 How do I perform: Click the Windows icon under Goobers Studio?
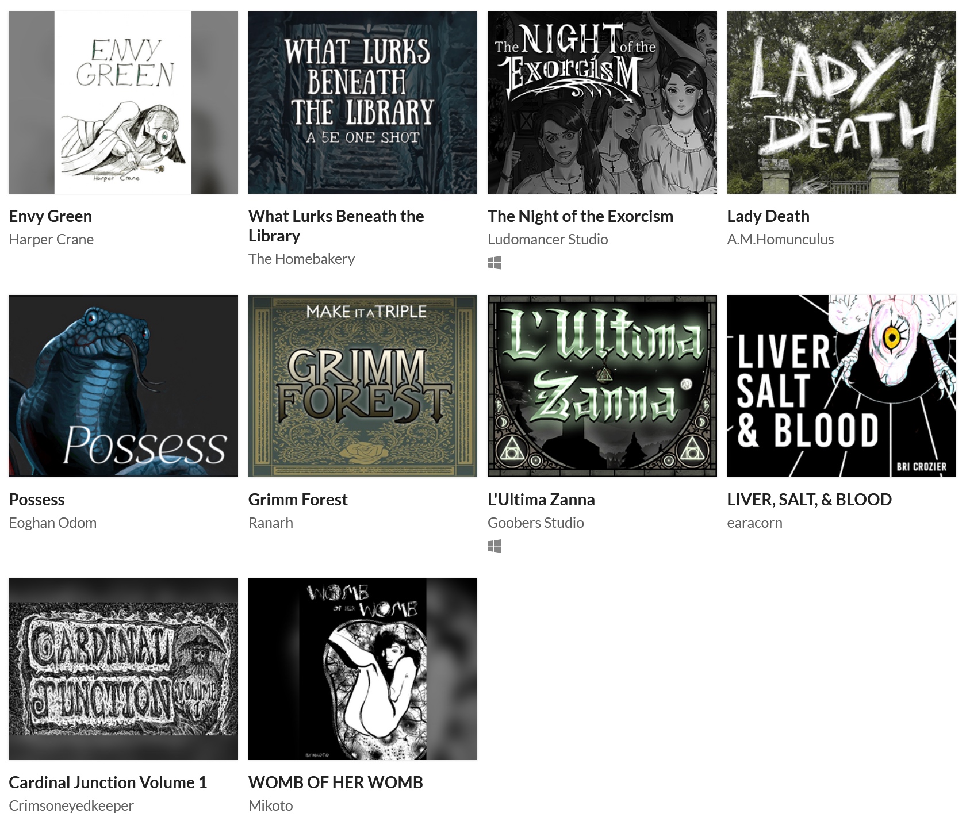[x=494, y=546]
